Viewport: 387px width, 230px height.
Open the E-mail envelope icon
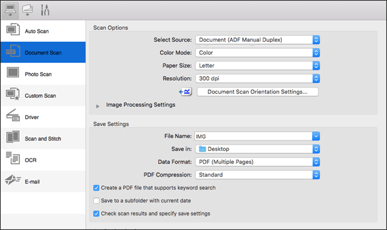tap(13, 179)
